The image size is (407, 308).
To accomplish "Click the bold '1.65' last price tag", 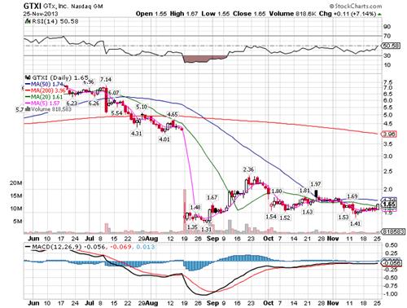I will point(389,205).
